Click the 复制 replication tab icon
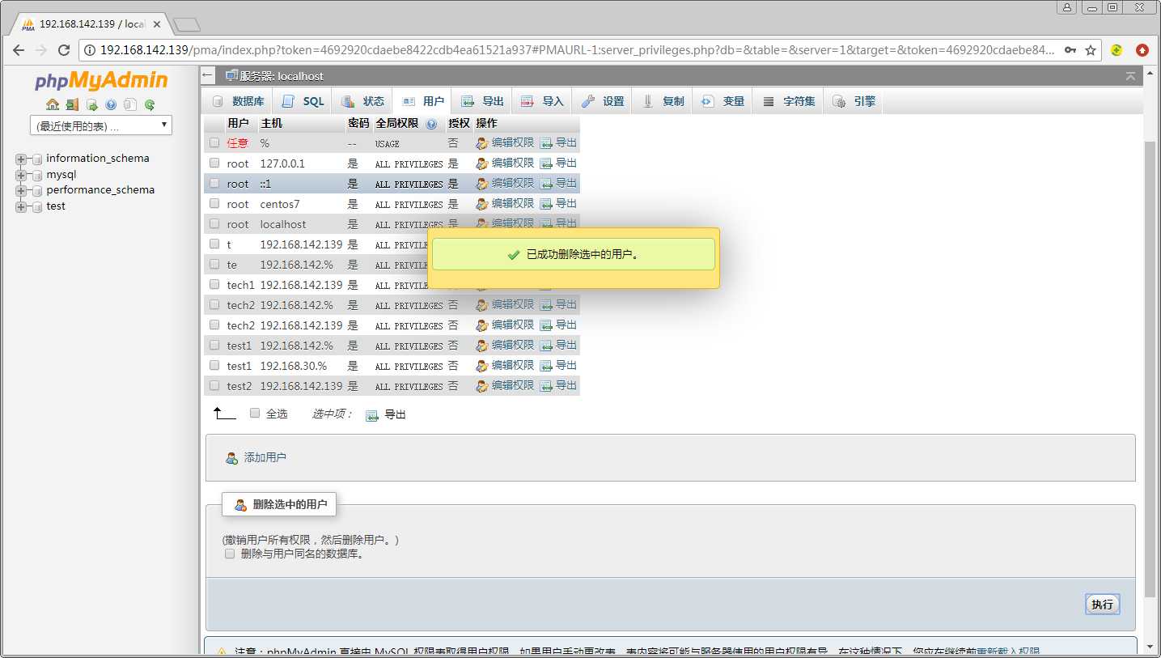The height and width of the screenshot is (658, 1161). point(647,101)
